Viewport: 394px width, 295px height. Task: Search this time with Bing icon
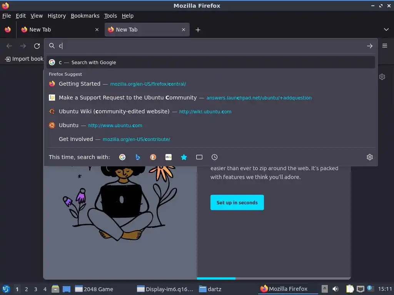pos(138,157)
